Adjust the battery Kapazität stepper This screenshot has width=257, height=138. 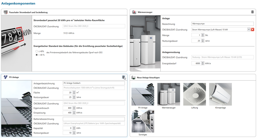tap(73, 128)
